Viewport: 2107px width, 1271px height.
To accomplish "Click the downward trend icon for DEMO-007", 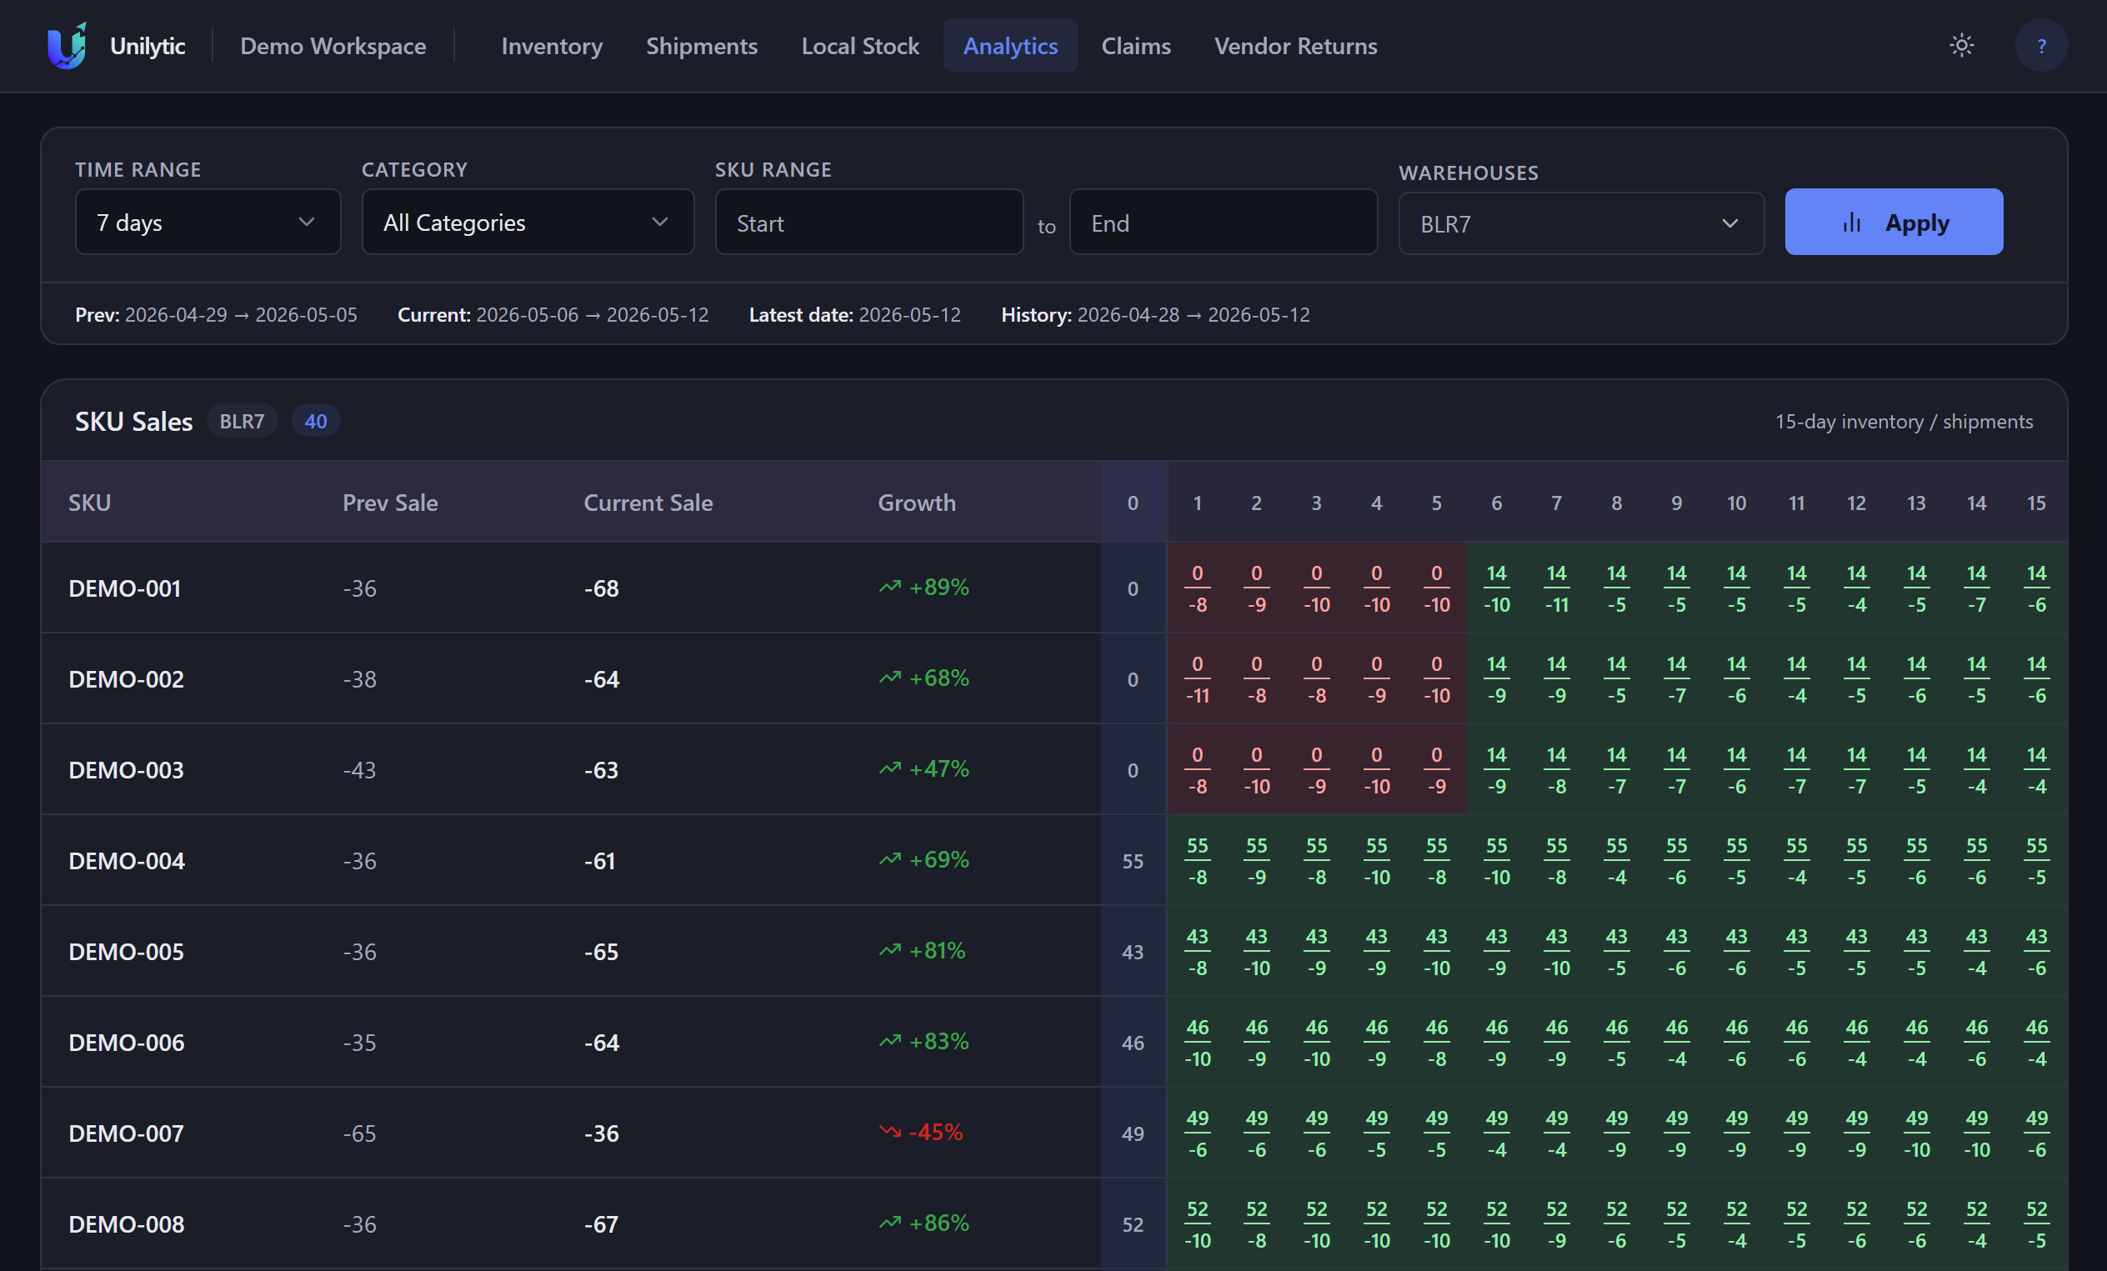I will pos(890,1132).
